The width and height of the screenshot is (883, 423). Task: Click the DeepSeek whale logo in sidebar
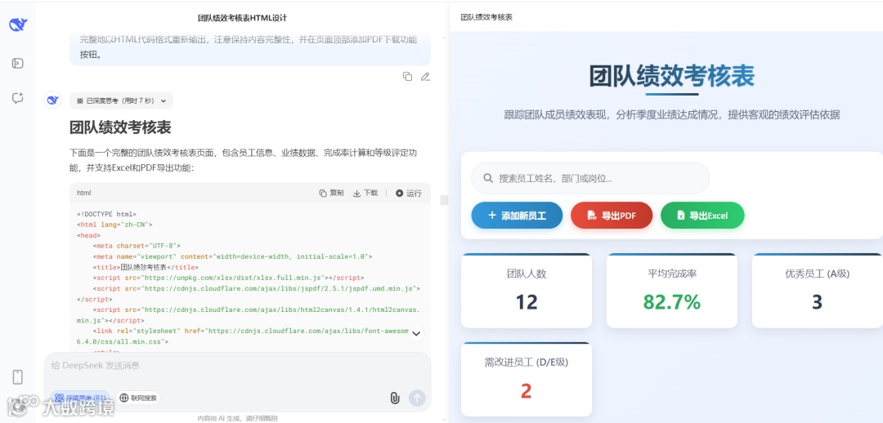pyautogui.click(x=18, y=24)
